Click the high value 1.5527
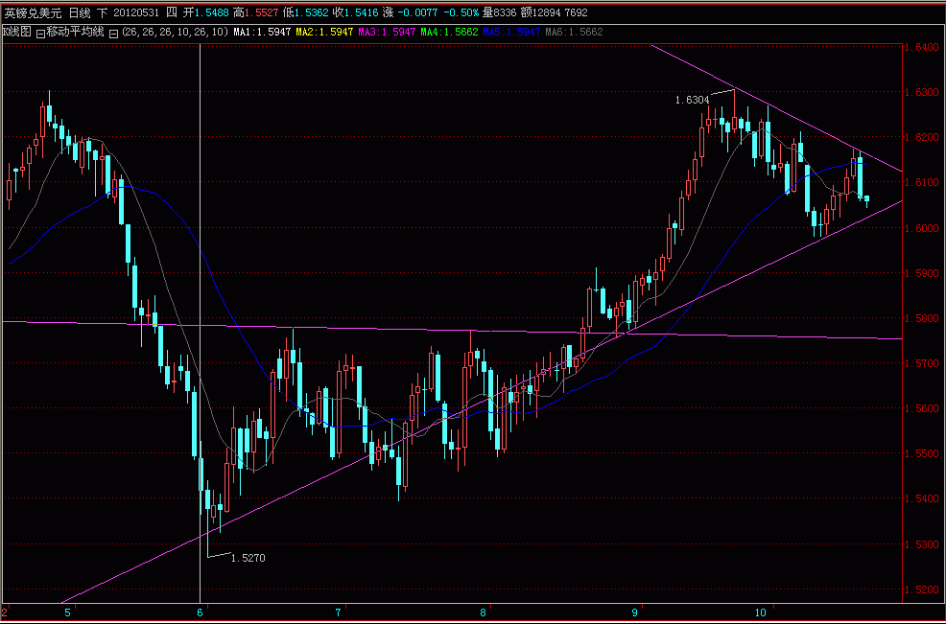This screenshot has width=946, height=624. coord(261,12)
